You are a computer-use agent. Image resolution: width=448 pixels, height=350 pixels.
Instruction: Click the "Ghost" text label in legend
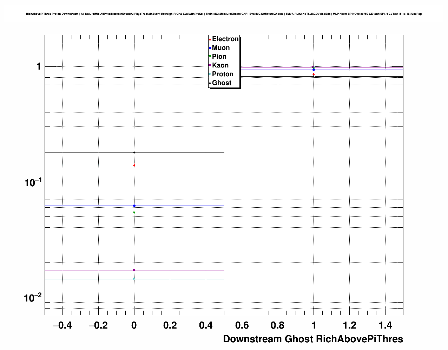tap(222, 83)
